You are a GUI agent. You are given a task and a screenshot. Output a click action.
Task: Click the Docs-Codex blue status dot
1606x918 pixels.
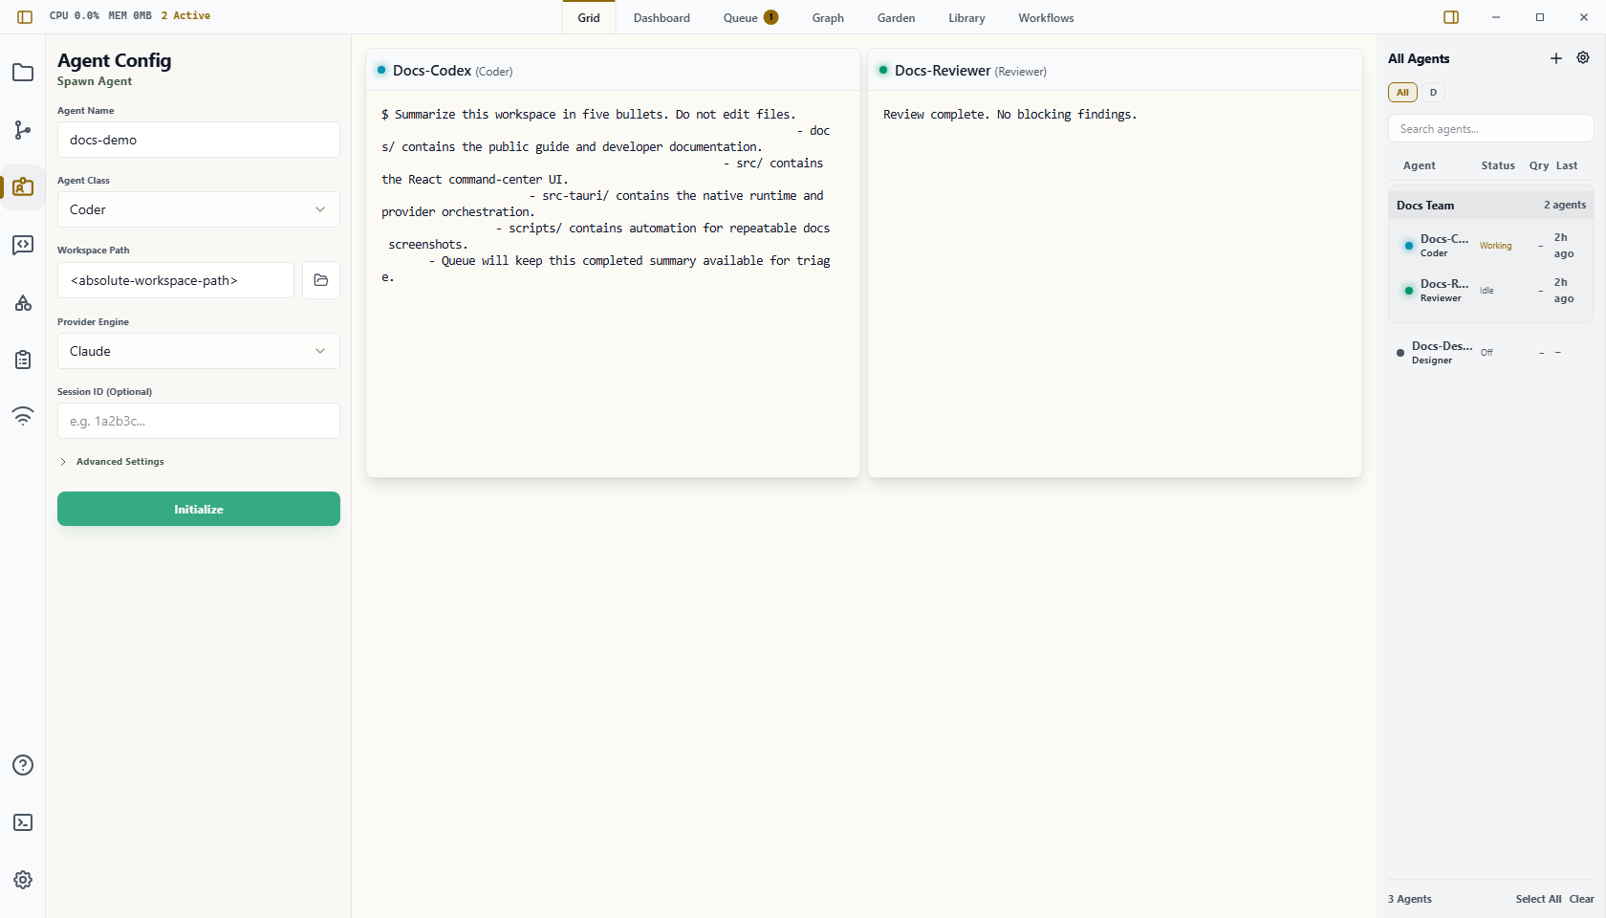point(381,70)
